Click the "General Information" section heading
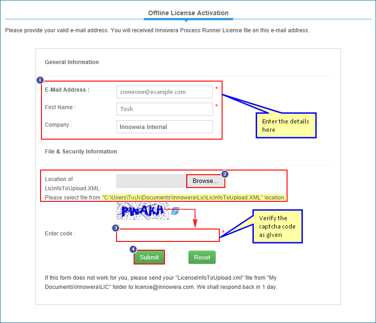This screenshot has height=323, width=376. pos(72,62)
